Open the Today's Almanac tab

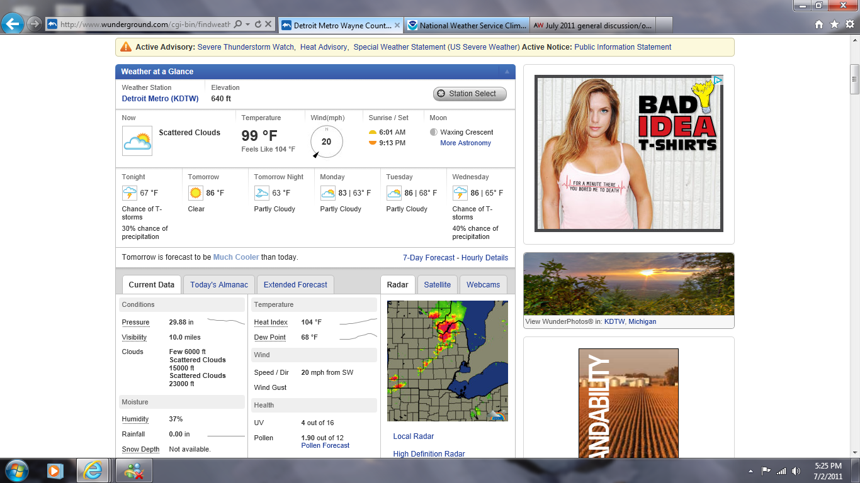[219, 285]
